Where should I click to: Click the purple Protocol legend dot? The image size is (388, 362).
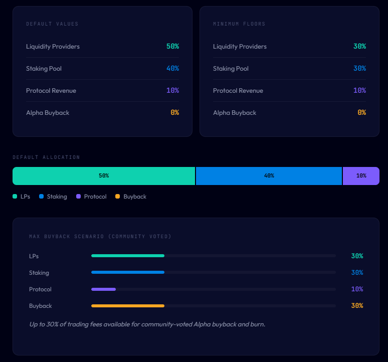coord(78,197)
